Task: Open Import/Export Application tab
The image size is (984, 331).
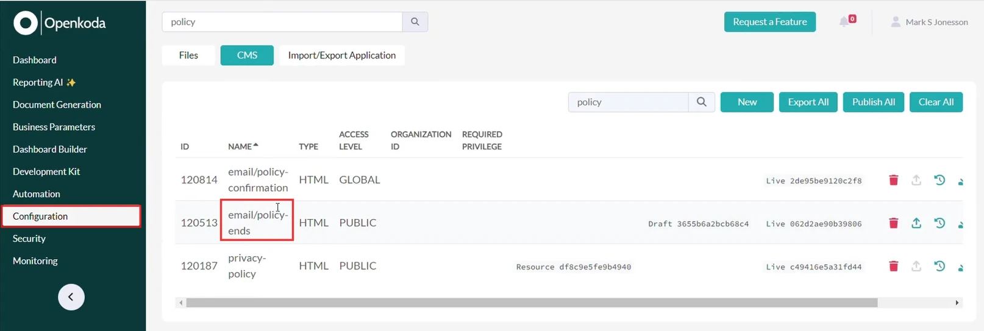Action: click(x=342, y=55)
